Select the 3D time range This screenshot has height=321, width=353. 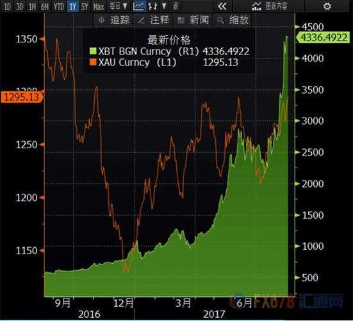20,7
